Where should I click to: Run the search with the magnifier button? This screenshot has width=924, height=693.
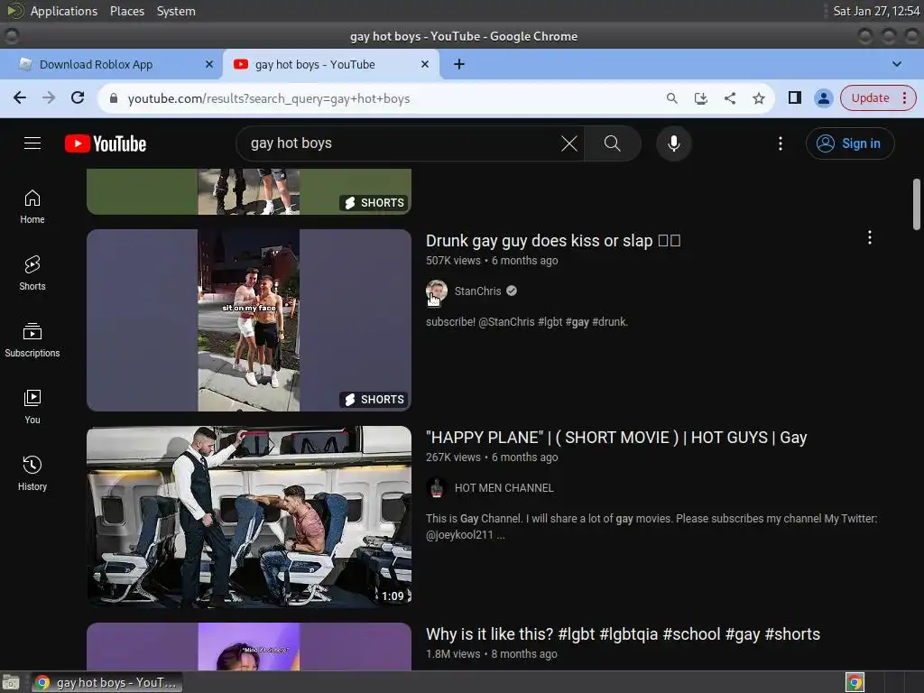pos(613,143)
